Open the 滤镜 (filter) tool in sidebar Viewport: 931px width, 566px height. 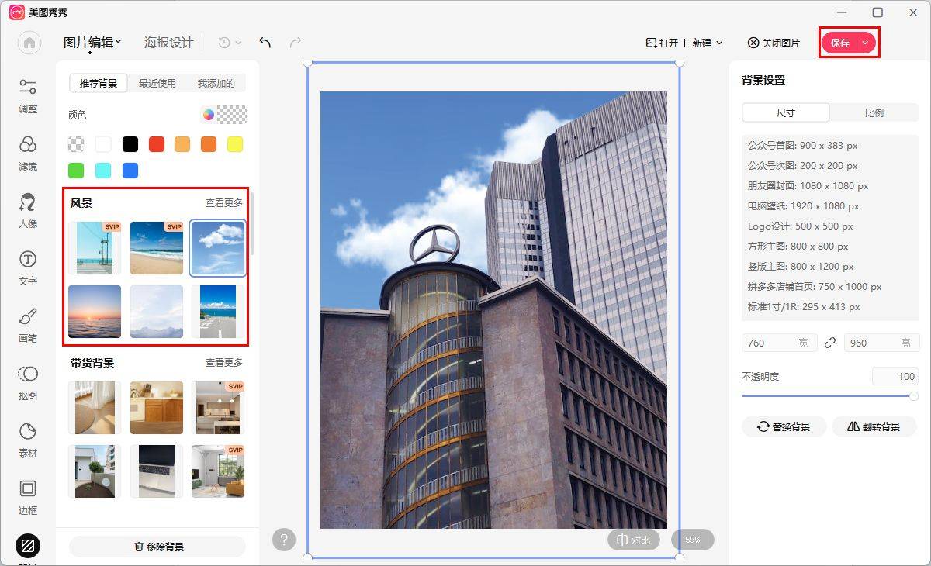[x=28, y=154]
